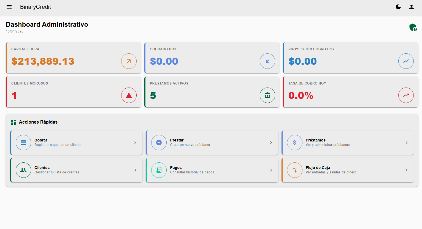
Task: Click the CLIENTES MOROSOS label
Action: click(x=29, y=83)
